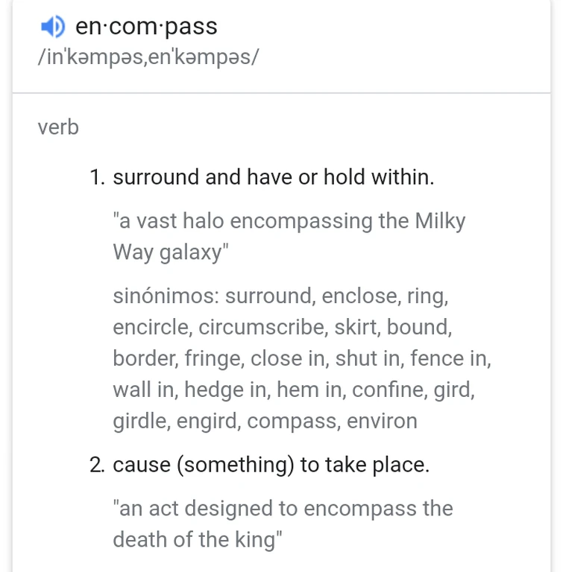Tap the synonym 'skirt'

point(355,328)
